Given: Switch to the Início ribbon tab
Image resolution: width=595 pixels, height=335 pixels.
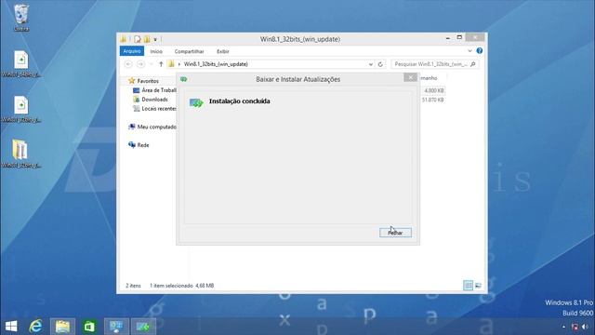Looking at the screenshot, I should pyautogui.click(x=156, y=51).
